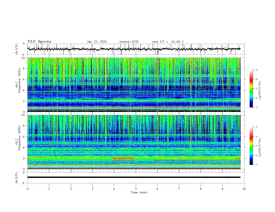Click ch.2 frequency tick label "2"

[25, 158]
